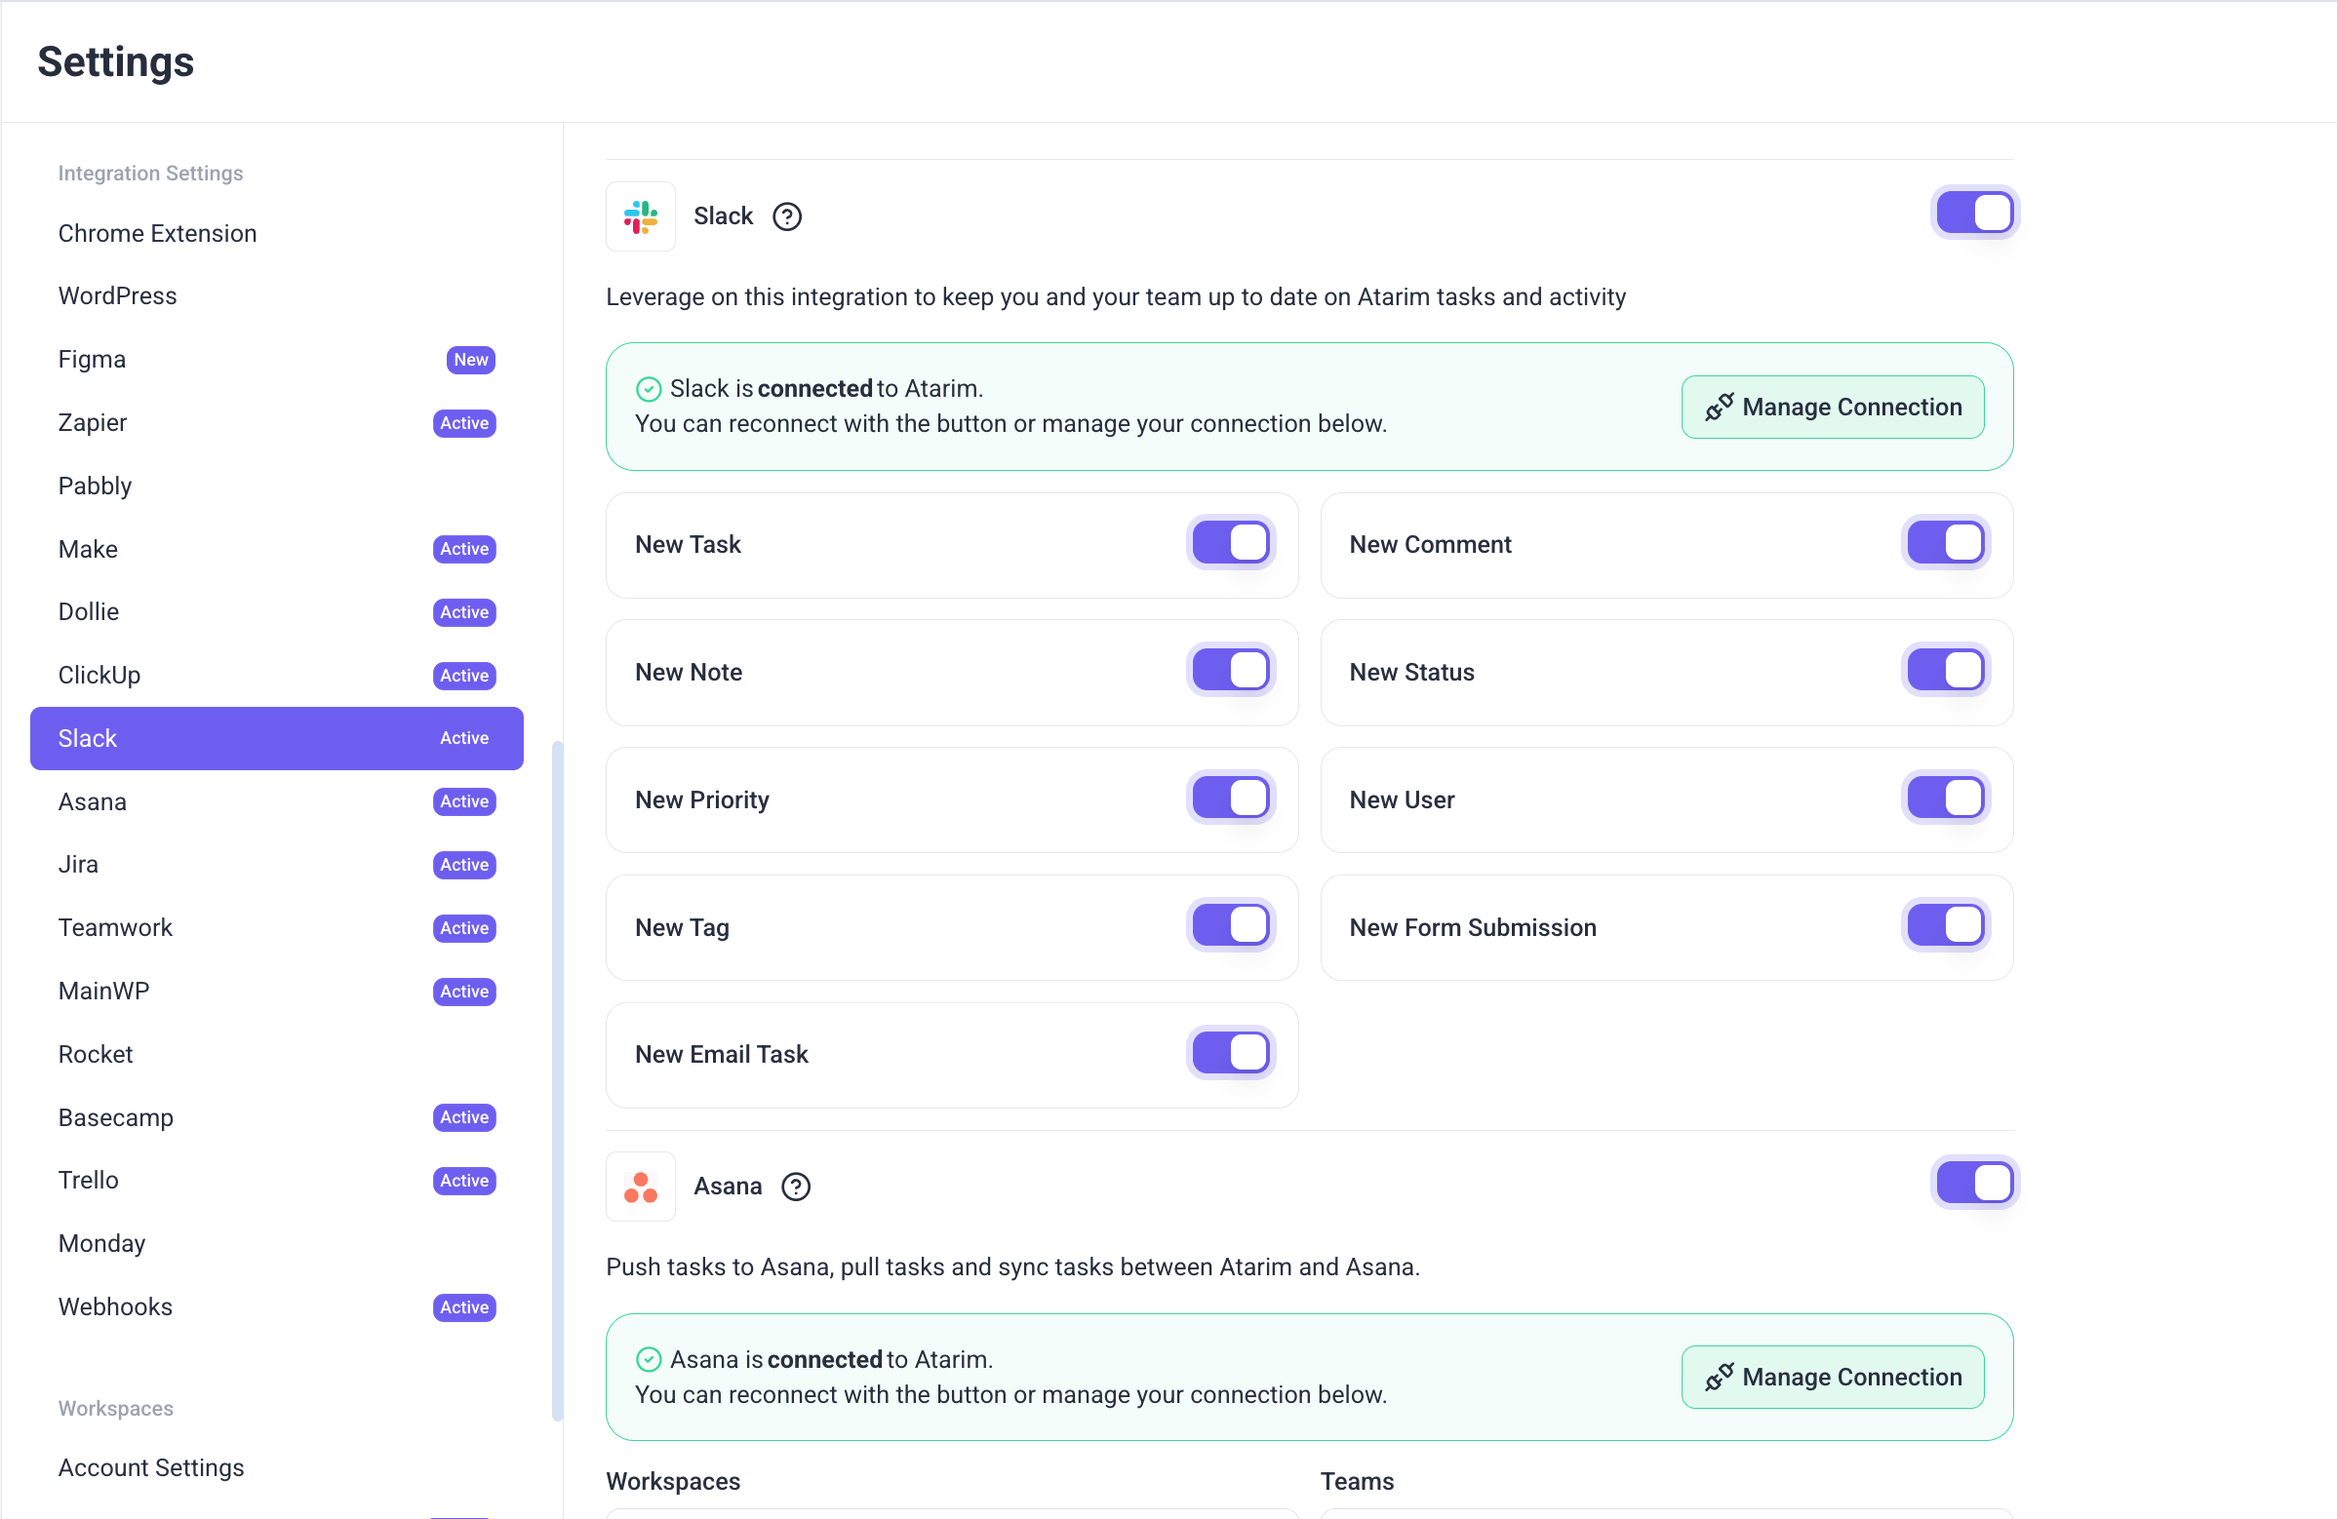Select Webhooks in integration sidebar

[115, 1307]
